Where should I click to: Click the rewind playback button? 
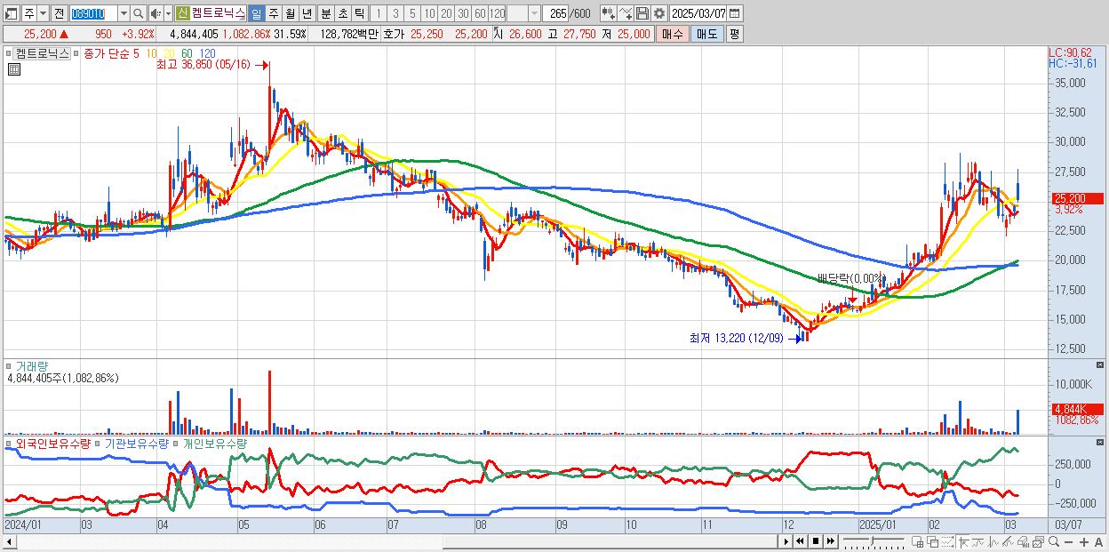point(800,540)
